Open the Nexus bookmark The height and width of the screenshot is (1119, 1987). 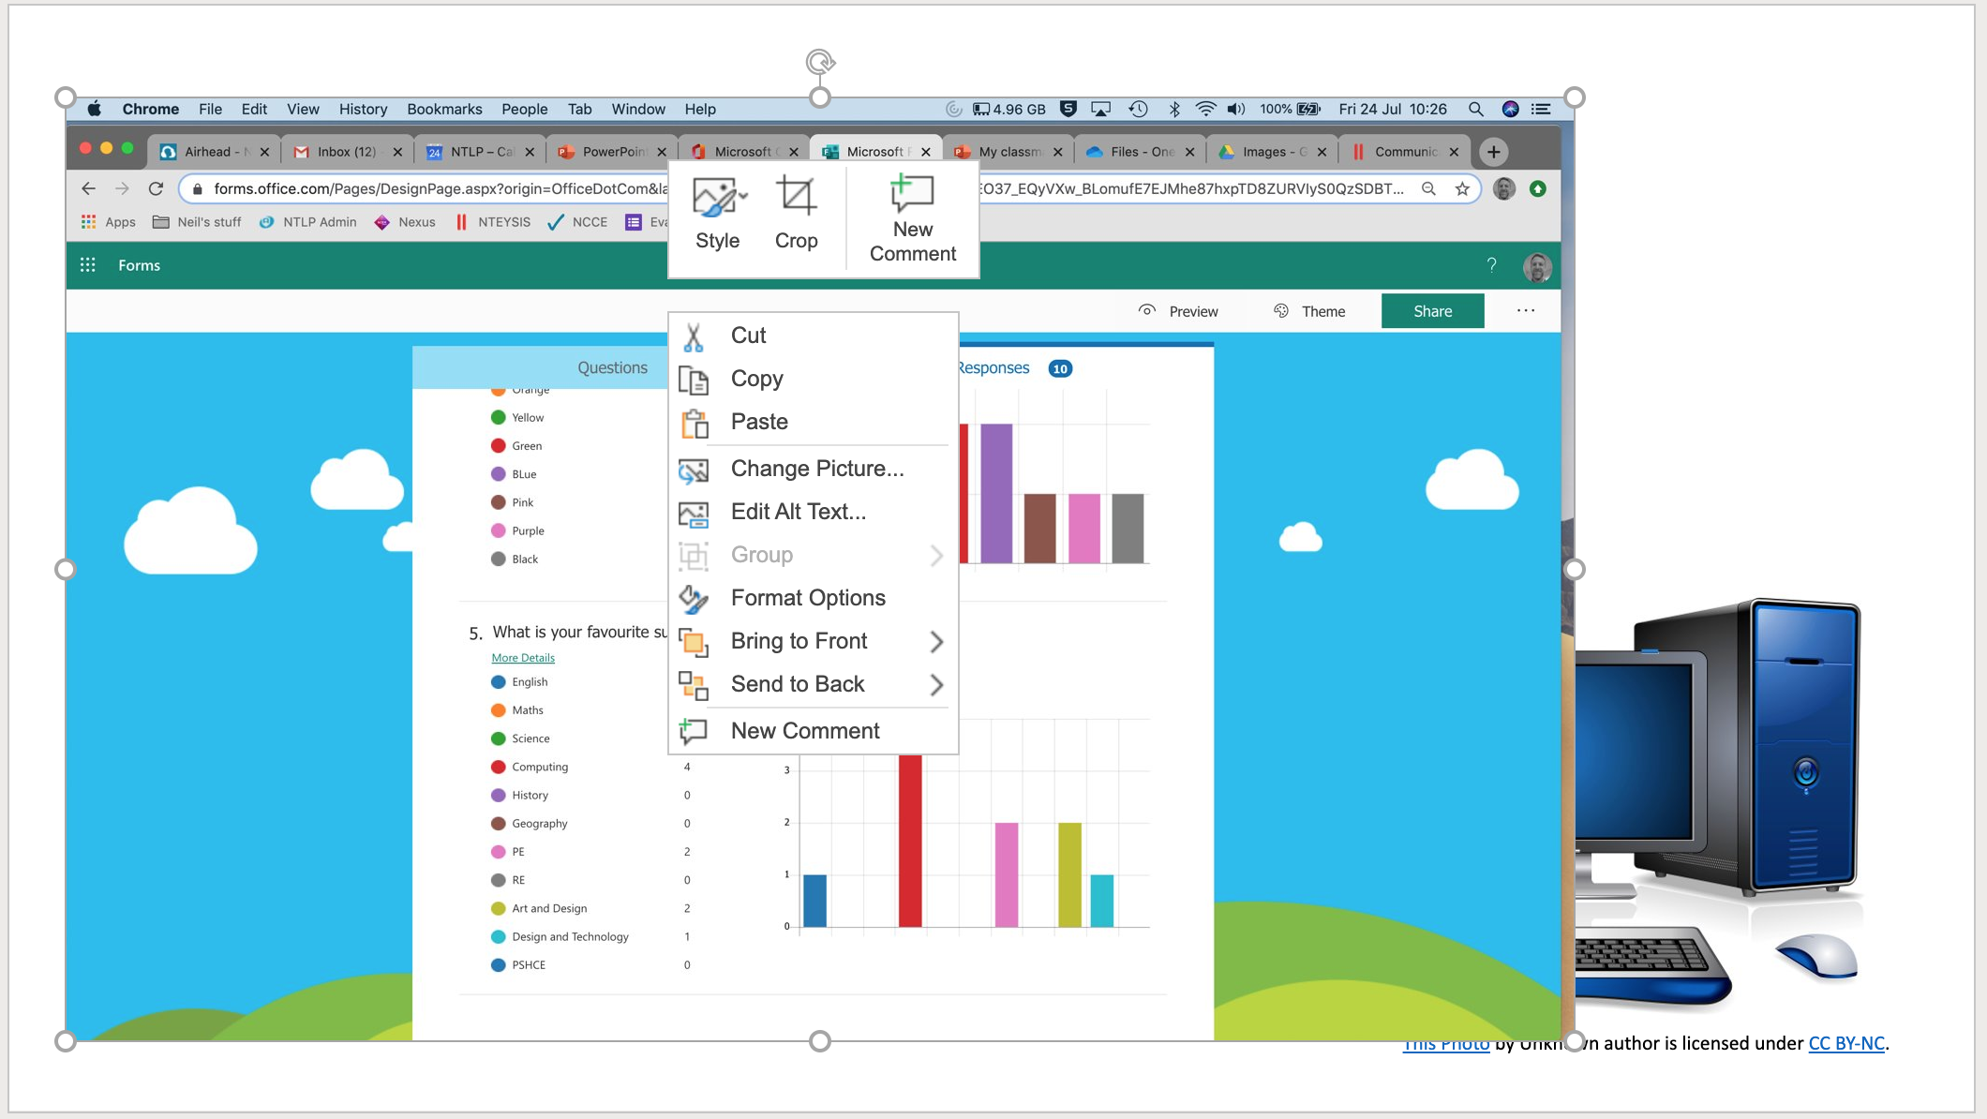pos(405,222)
